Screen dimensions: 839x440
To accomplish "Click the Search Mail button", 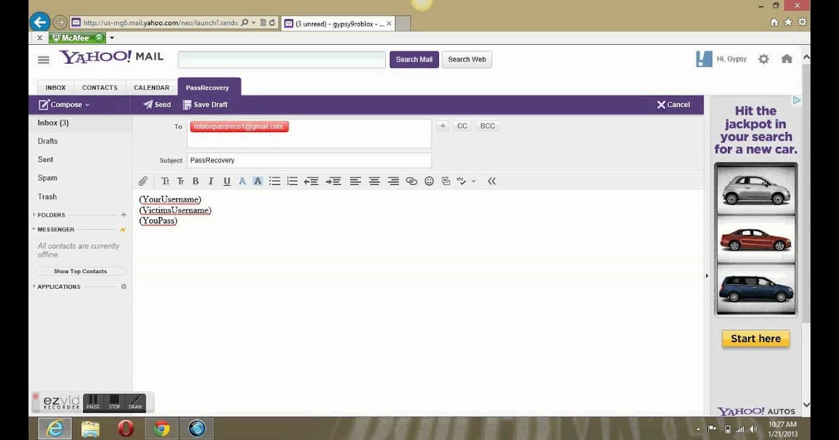I will point(414,60).
